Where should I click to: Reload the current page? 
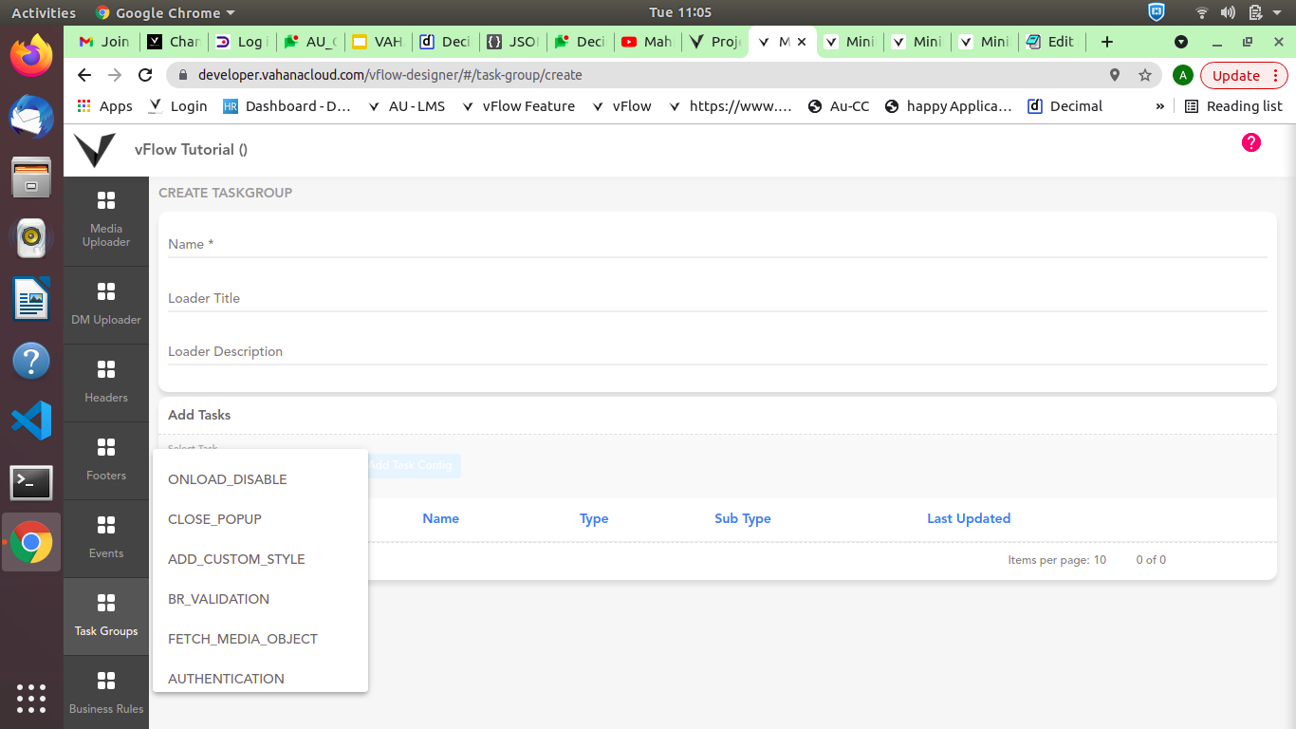tap(145, 75)
